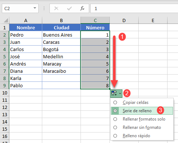Click the Select All corner triangle
The height and width of the screenshot is (143, 178).
click(x=6, y=20)
